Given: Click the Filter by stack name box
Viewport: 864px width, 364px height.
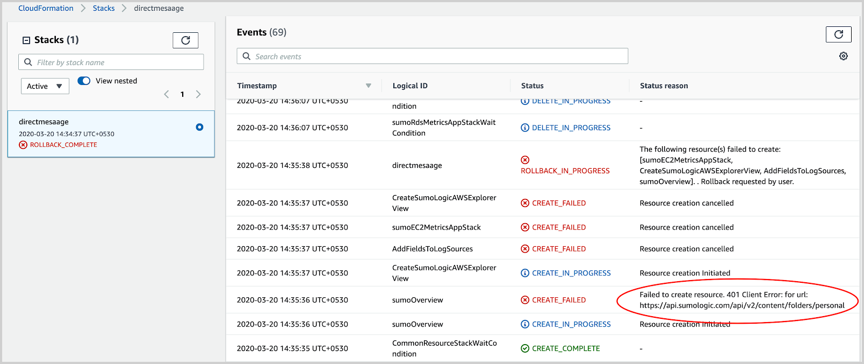Looking at the screenshot, I should tap(111, 62).
